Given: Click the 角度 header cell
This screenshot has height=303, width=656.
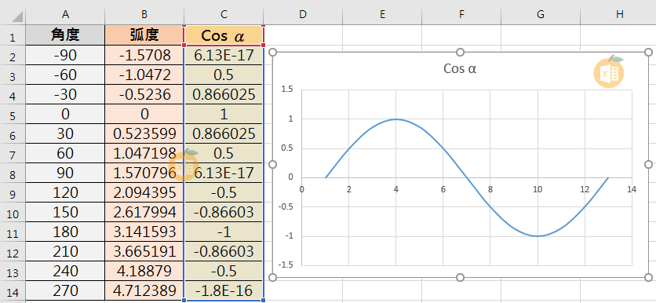Looking at the screenshot, I should point(65,35).
